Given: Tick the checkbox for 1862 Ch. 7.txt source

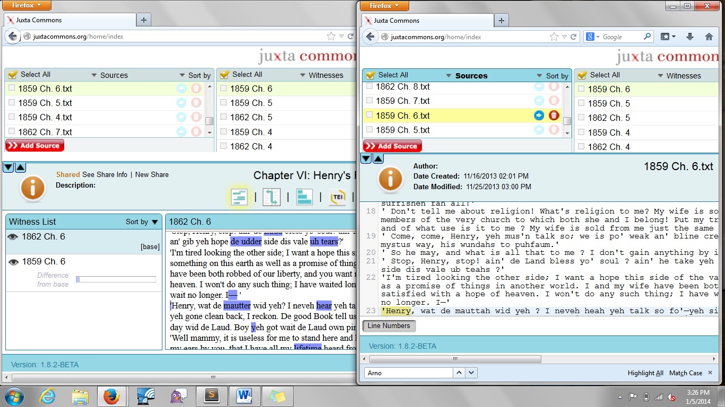Looking at the screenshot, I should point(12,131).
